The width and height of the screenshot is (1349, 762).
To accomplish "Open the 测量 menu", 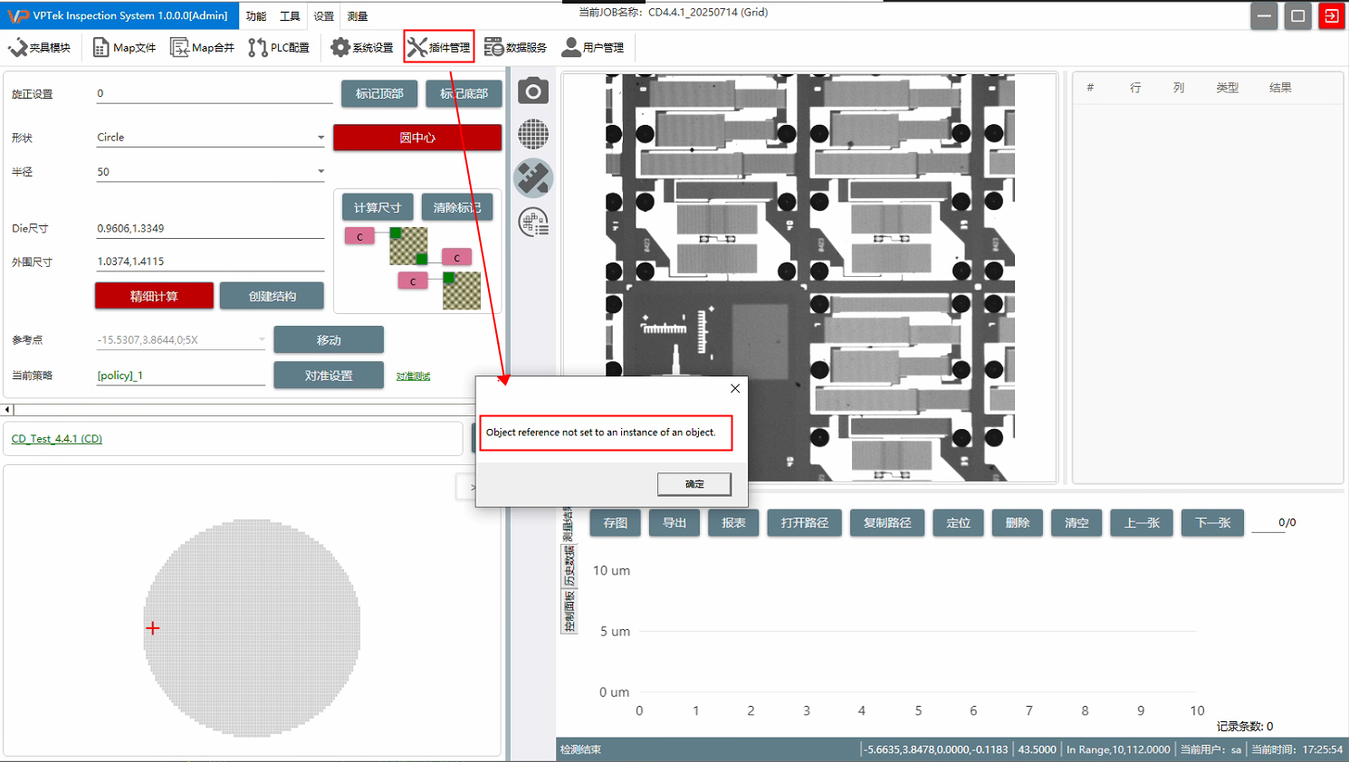I will (x=358, y=16).
